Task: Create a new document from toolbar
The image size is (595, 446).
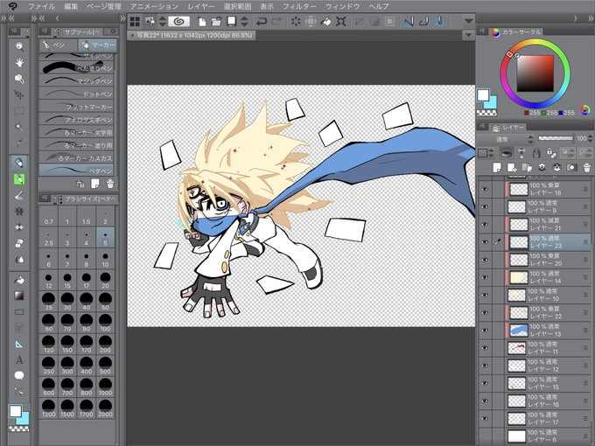Action: (202, 22)
